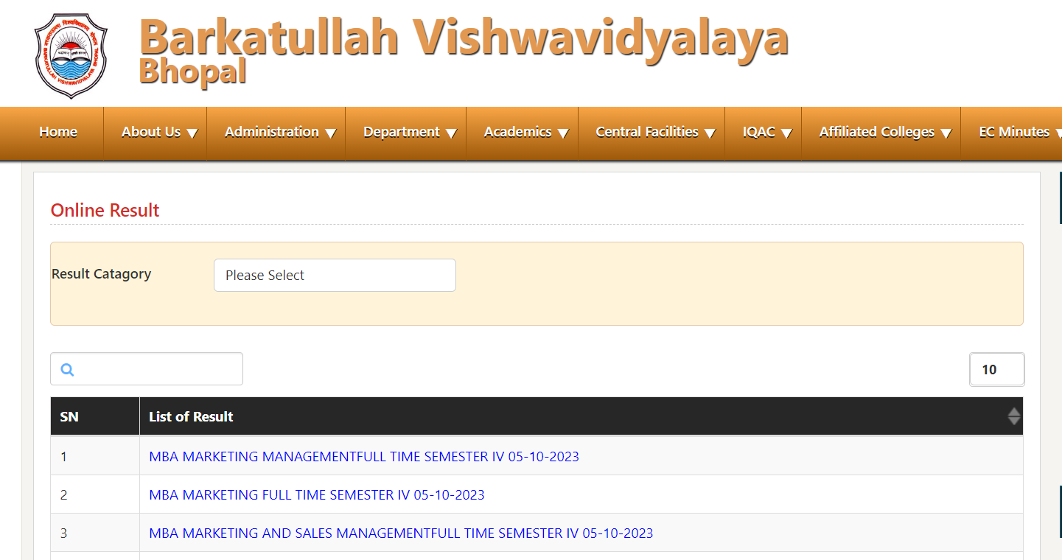The width and height of the screenshot is (1062, 560).
Task: Expand the Academics dropdown arrow
Action: coord(563,133)
